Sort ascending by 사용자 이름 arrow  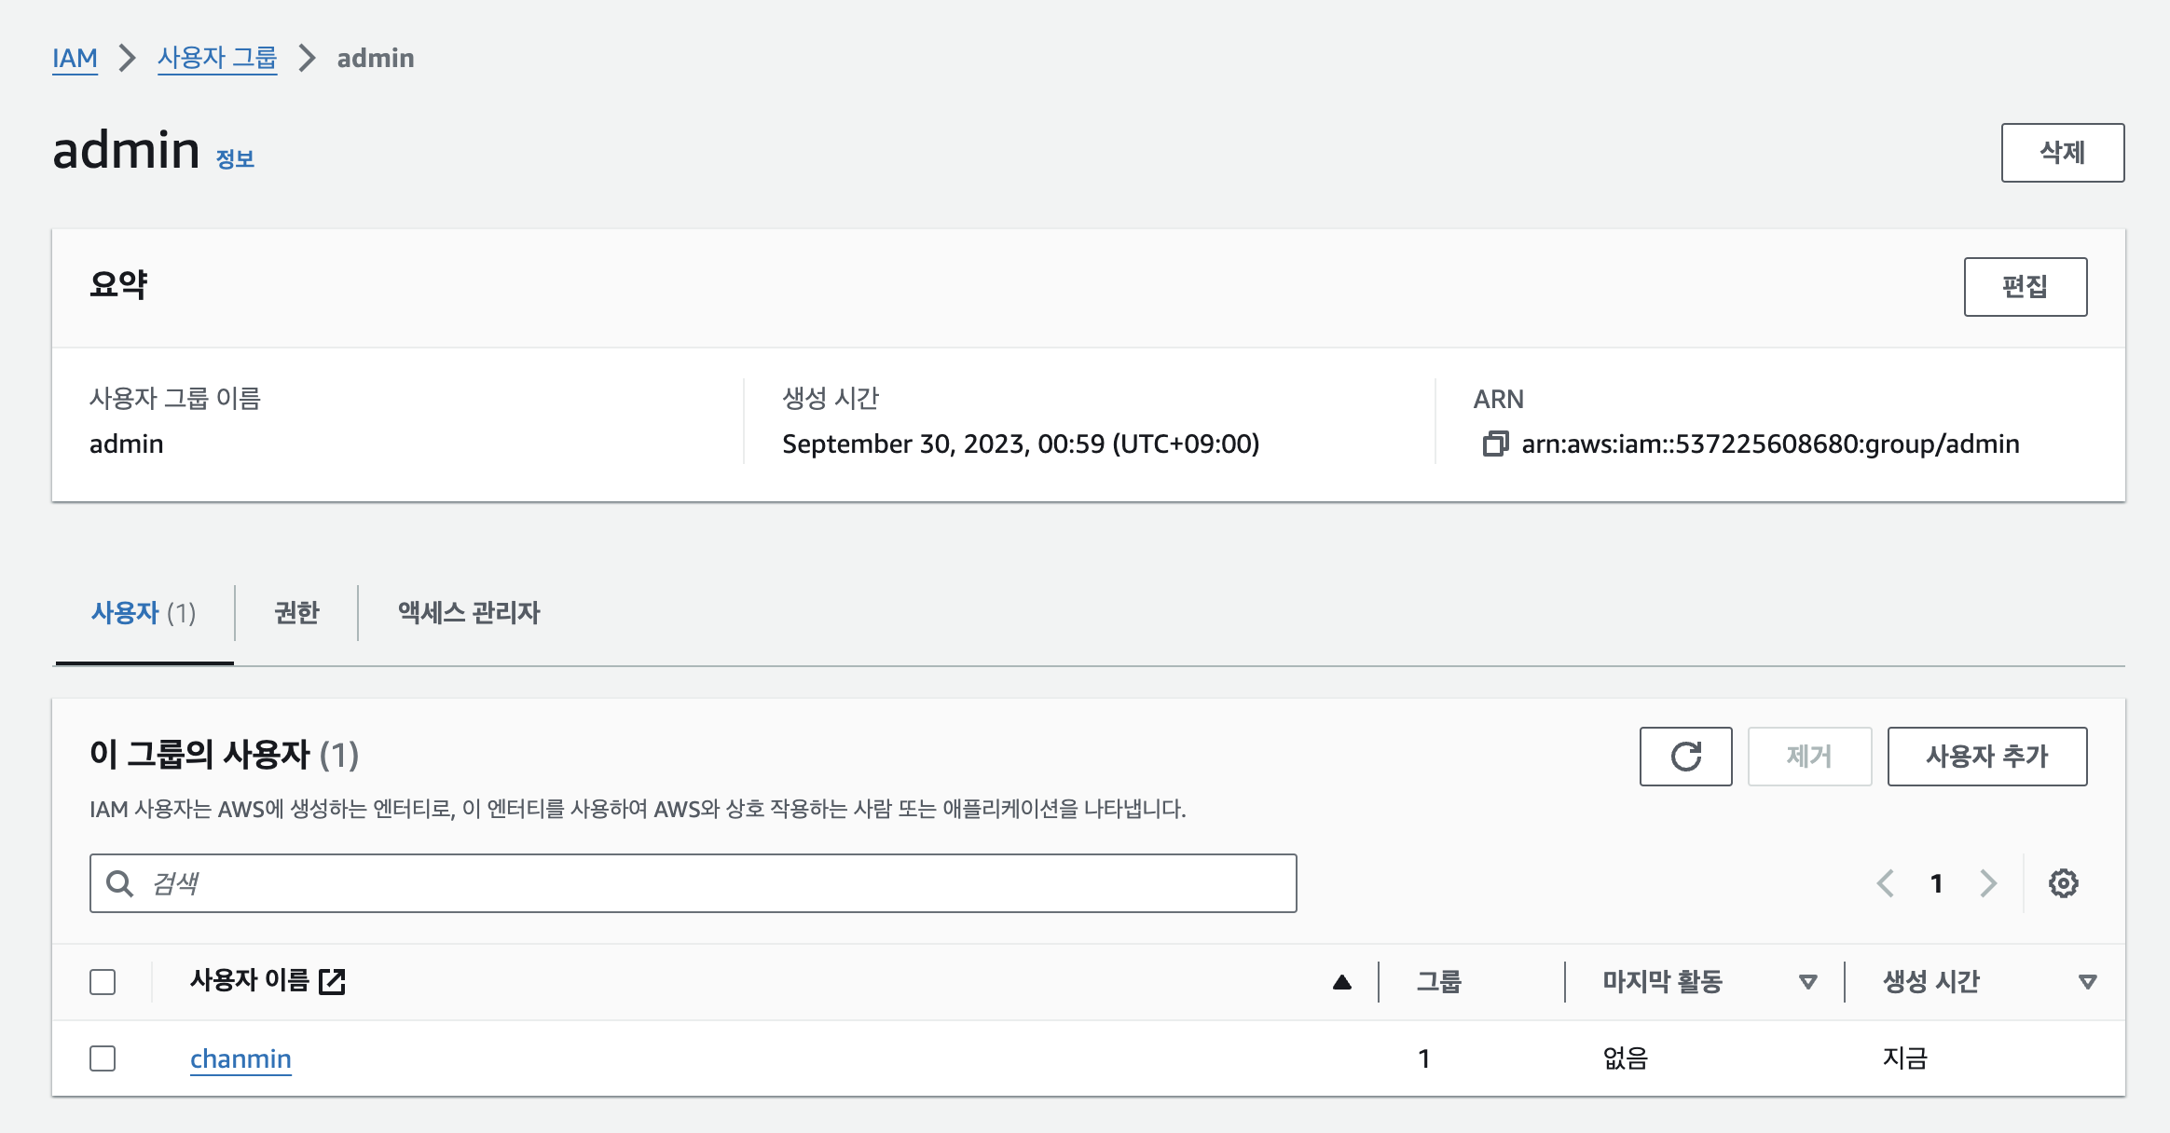[x=1341, y=982]
